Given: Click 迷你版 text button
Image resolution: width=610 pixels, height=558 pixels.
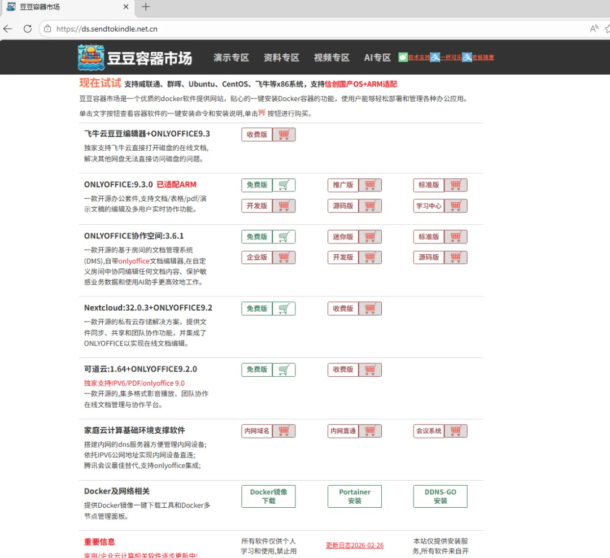Looking at the screenshot, I should [x=343, y=237].
